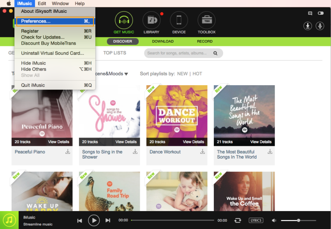Screen dimensions: 331x229
Task: Open the Family Road Trip cover
Action: [x=109, y=191]
